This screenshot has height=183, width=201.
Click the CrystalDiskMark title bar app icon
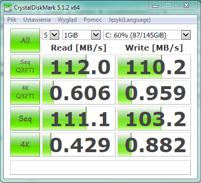click(x=8, y=7)
